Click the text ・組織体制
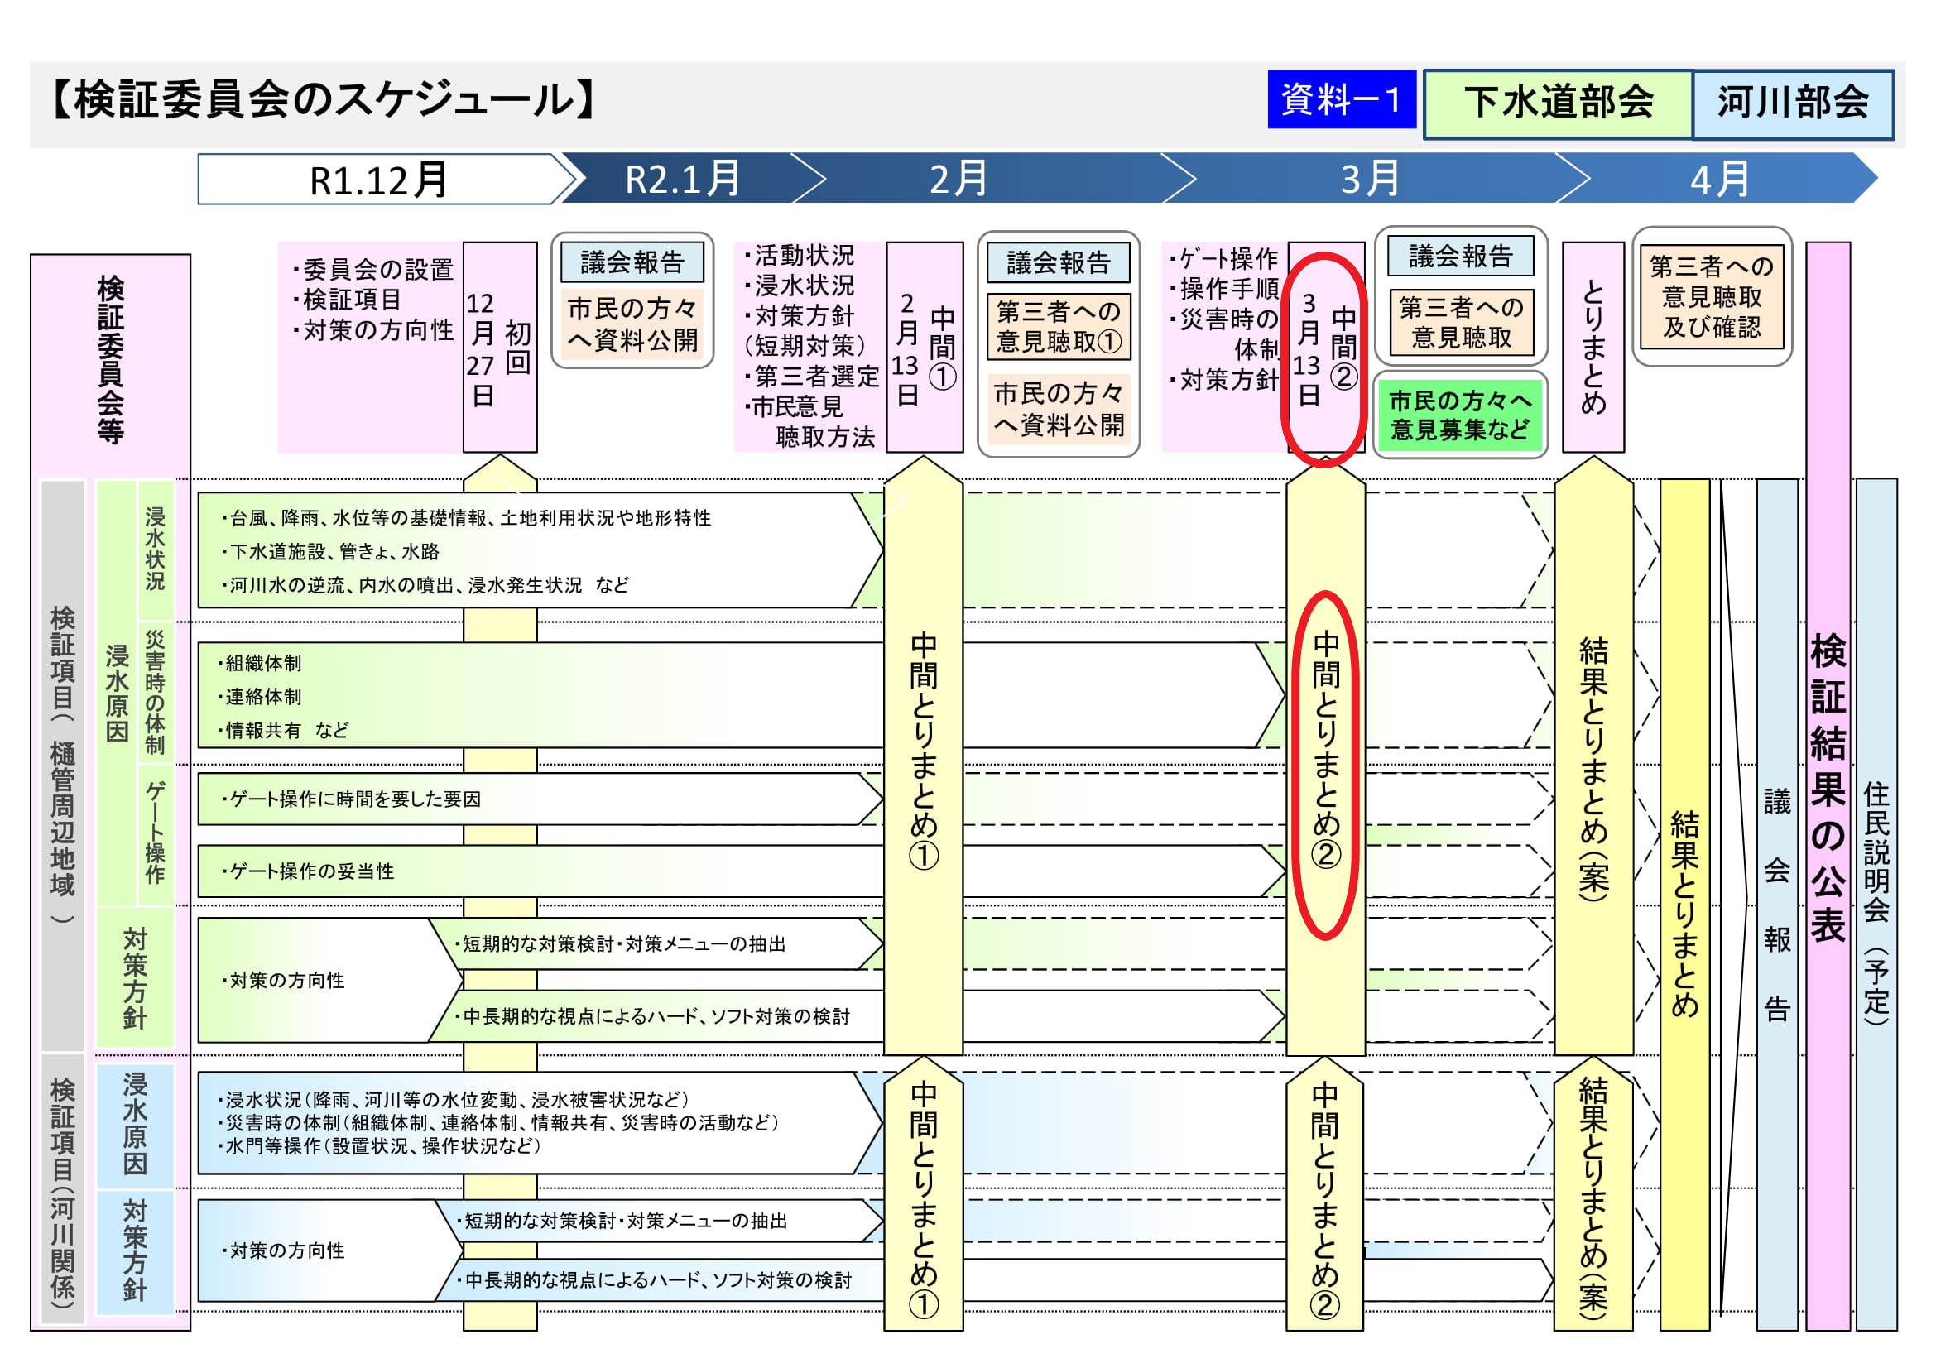This screenshot has height=1368, width=1936. 259,664
